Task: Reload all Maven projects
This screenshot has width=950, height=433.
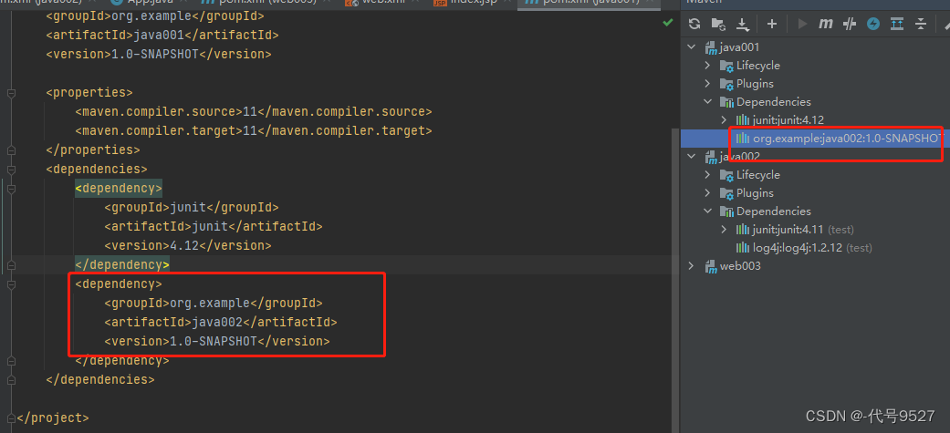Action: pyautogui.click(x=694, y=25)
